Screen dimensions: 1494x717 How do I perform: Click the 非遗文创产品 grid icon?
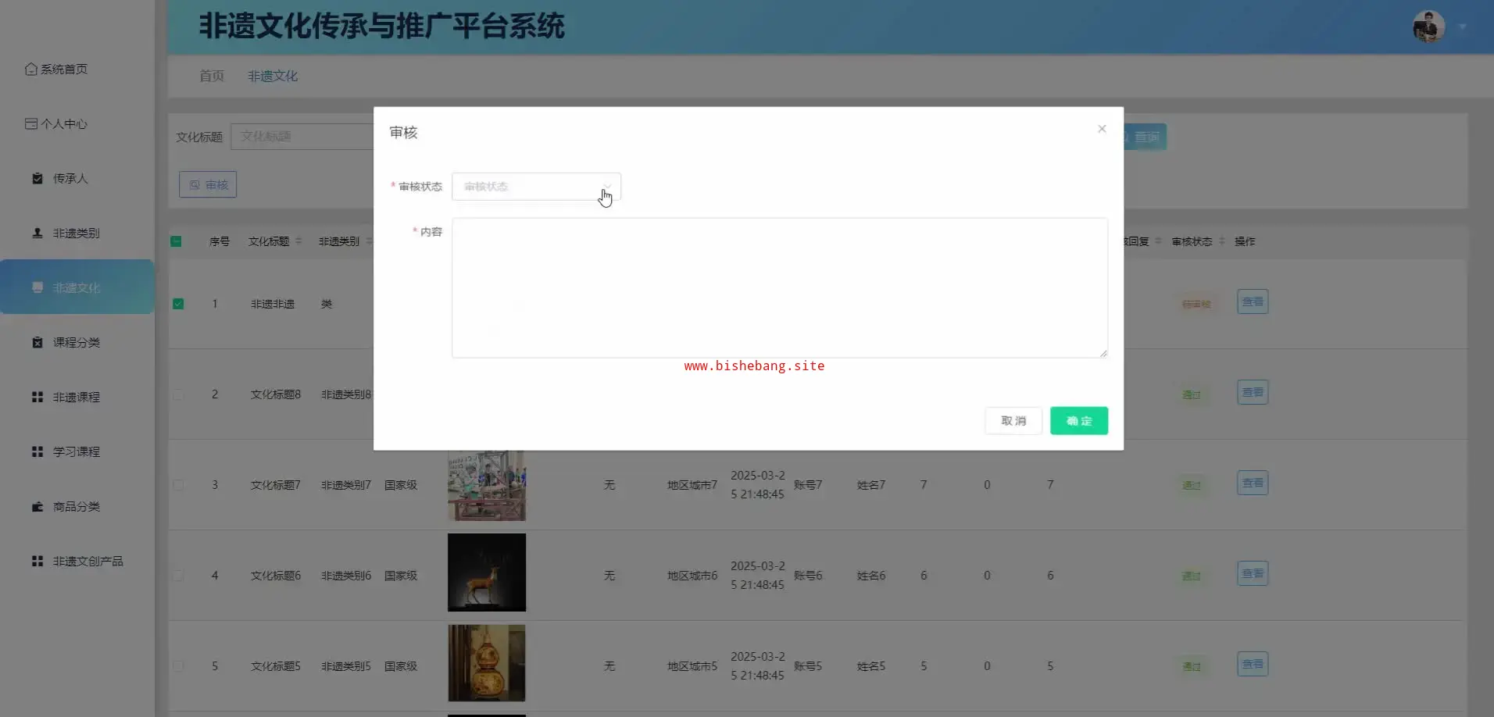(37, 562)
